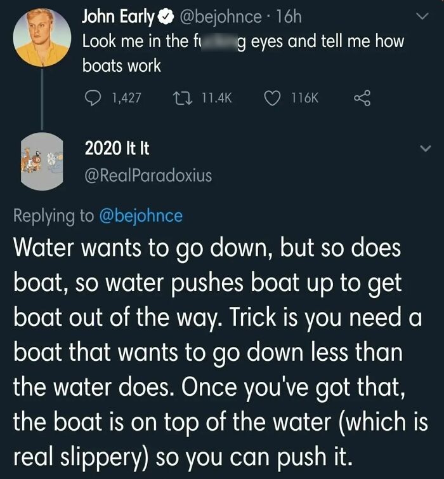The width and height of the screenshot is (444, 479).
Task: Visit the @RealParadoxius handle
Action: (x=148, y=175)
